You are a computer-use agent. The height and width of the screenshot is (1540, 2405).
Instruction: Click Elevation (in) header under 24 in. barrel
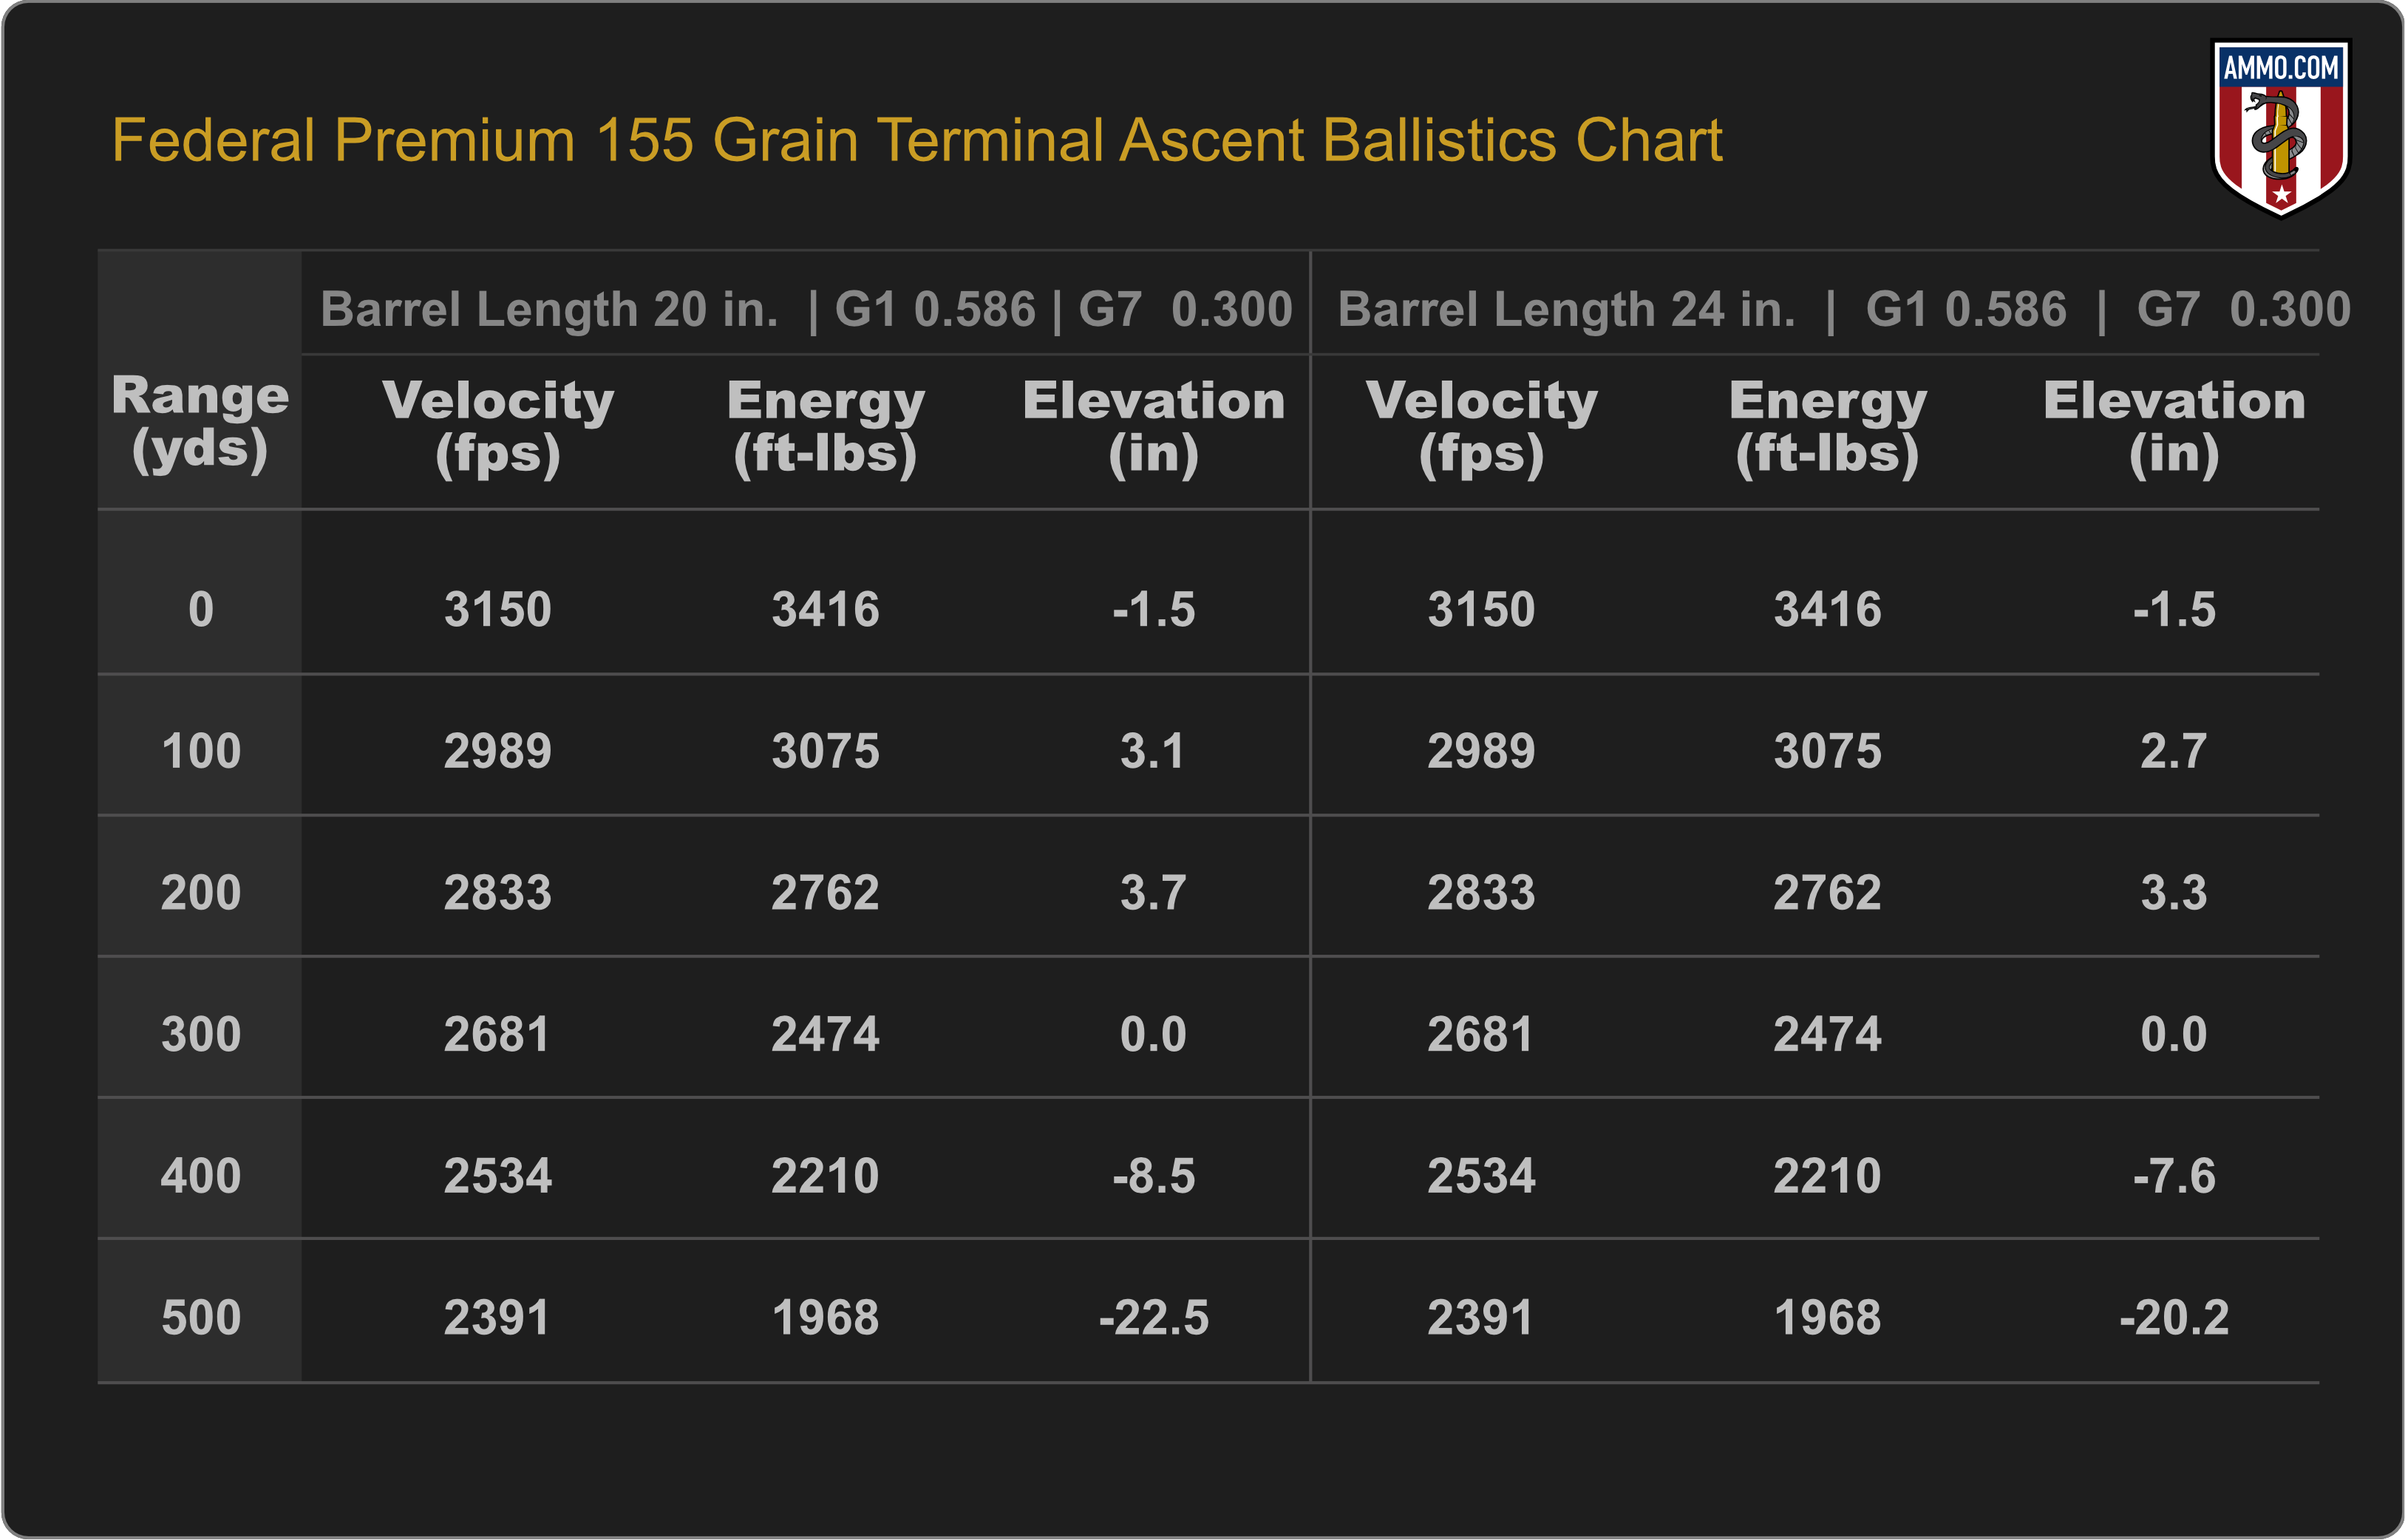click(2173, 427)
